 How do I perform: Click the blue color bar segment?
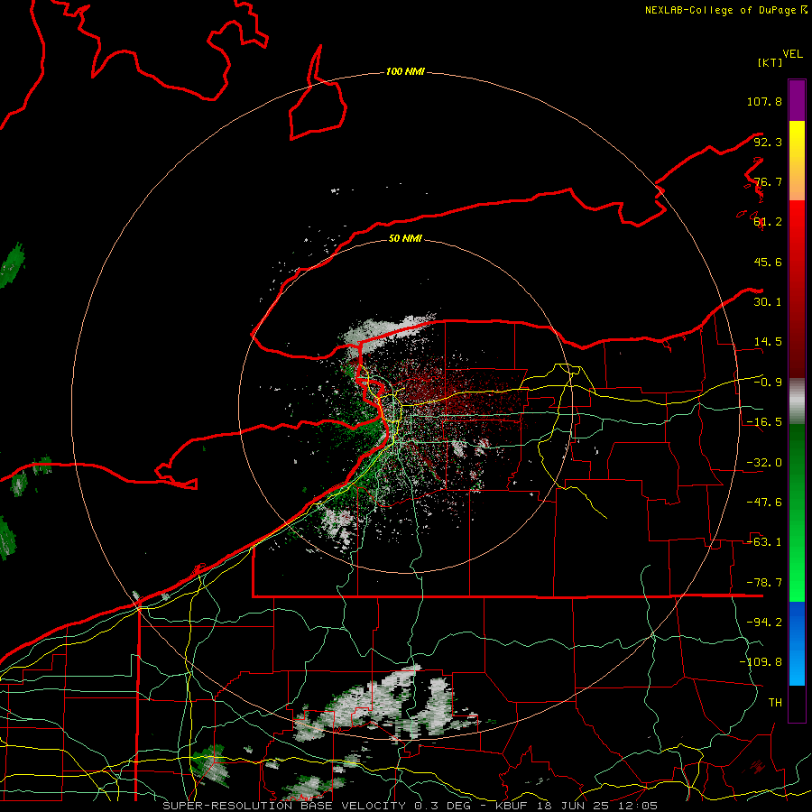click(797, 643)
